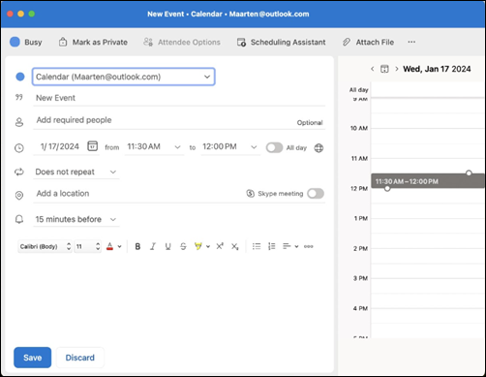Open the date picker calendar icon
Image resolution: width=486 pixels, height=377 pixels.
(x=93, y=146)
